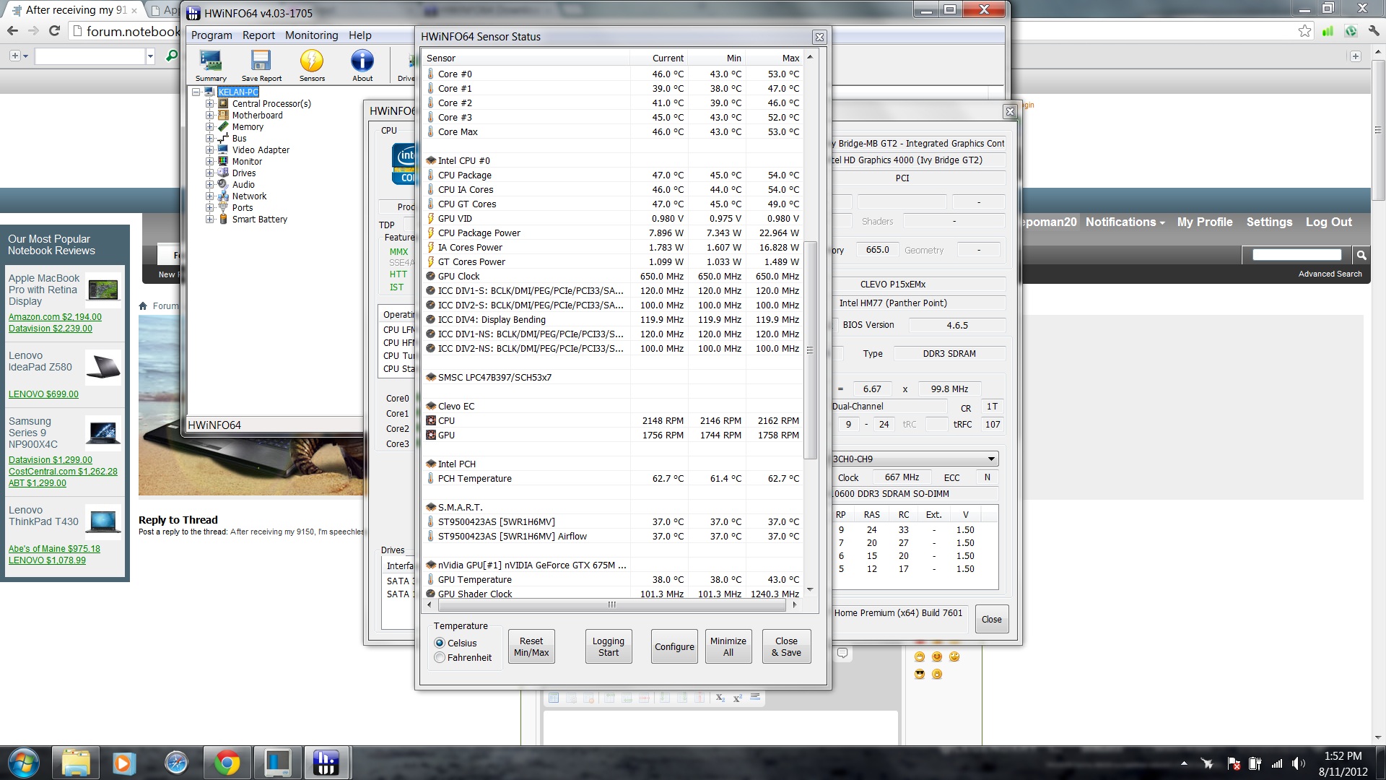
Task: Expand the Memory tree node
Action: pyautogui.click(x=209, y=126)
